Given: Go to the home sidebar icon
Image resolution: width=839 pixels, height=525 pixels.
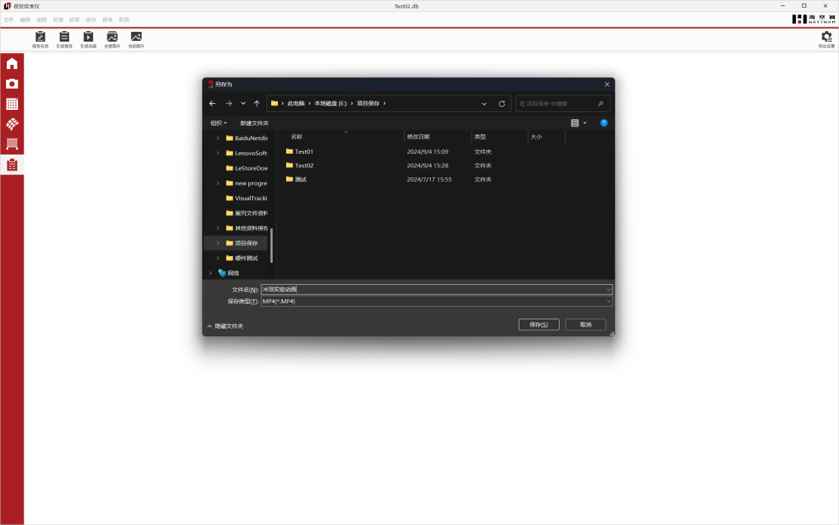Looking at the screenshot, I should pos(12,64).
